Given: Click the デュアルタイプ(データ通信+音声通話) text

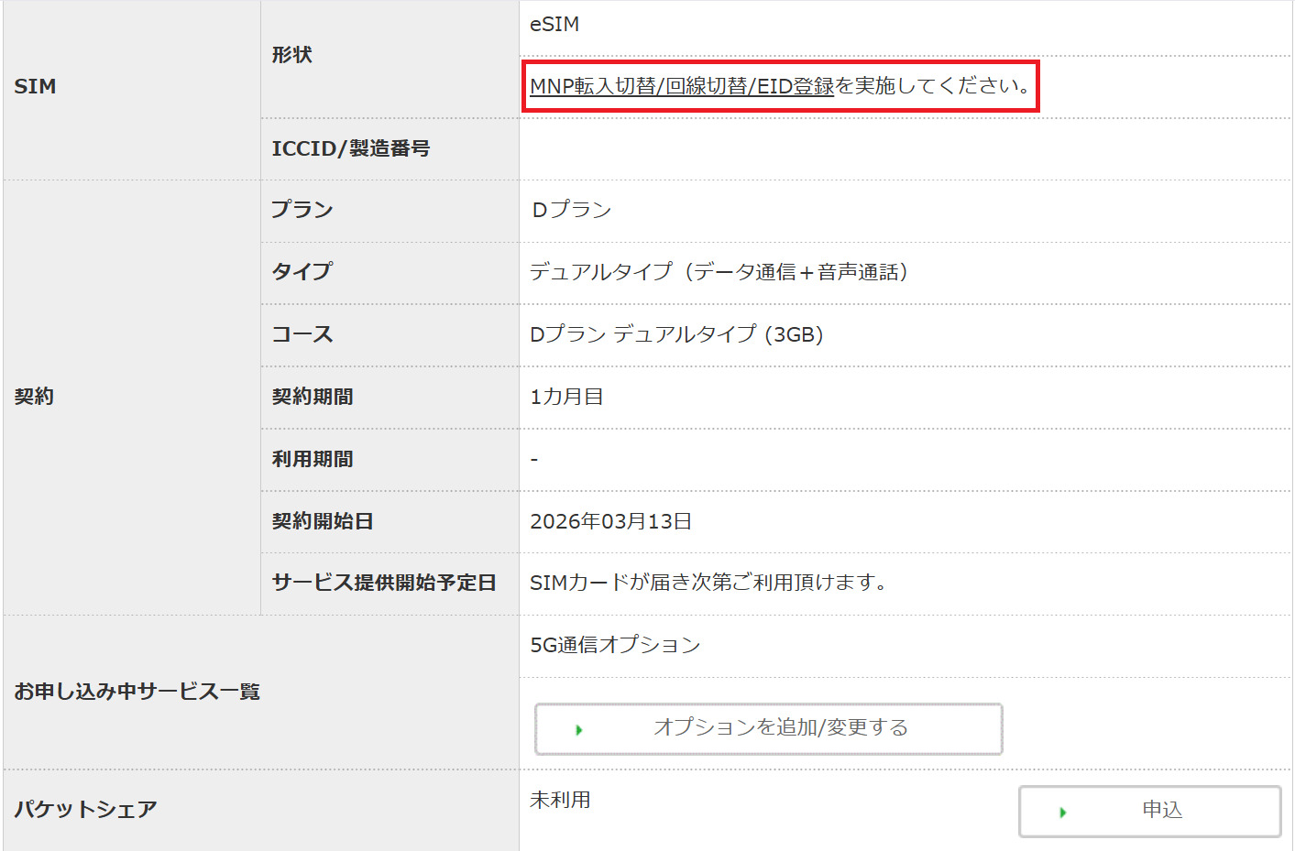Looking at the screenshot, I should [719, 272].
